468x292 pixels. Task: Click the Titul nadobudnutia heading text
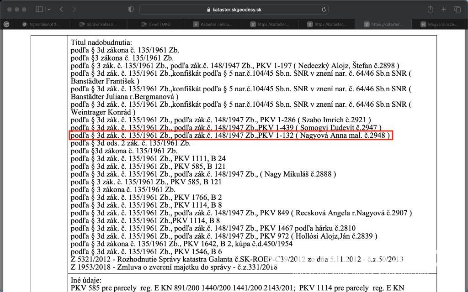[x=101, y=42]
